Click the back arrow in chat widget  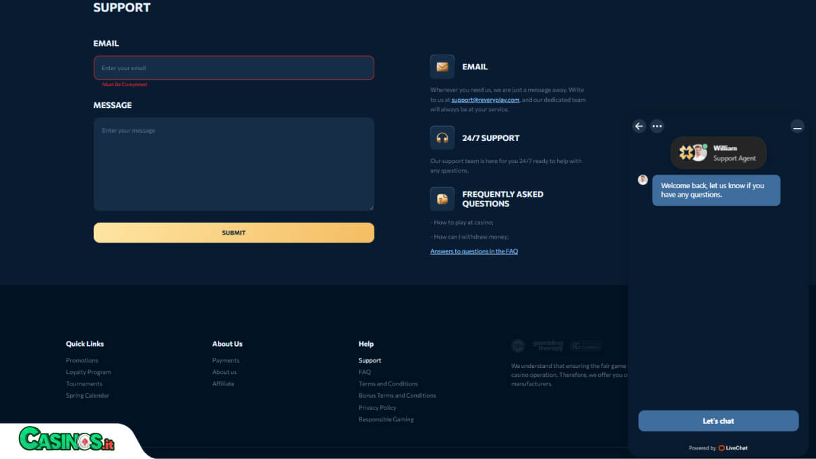[x=639, y=126]
